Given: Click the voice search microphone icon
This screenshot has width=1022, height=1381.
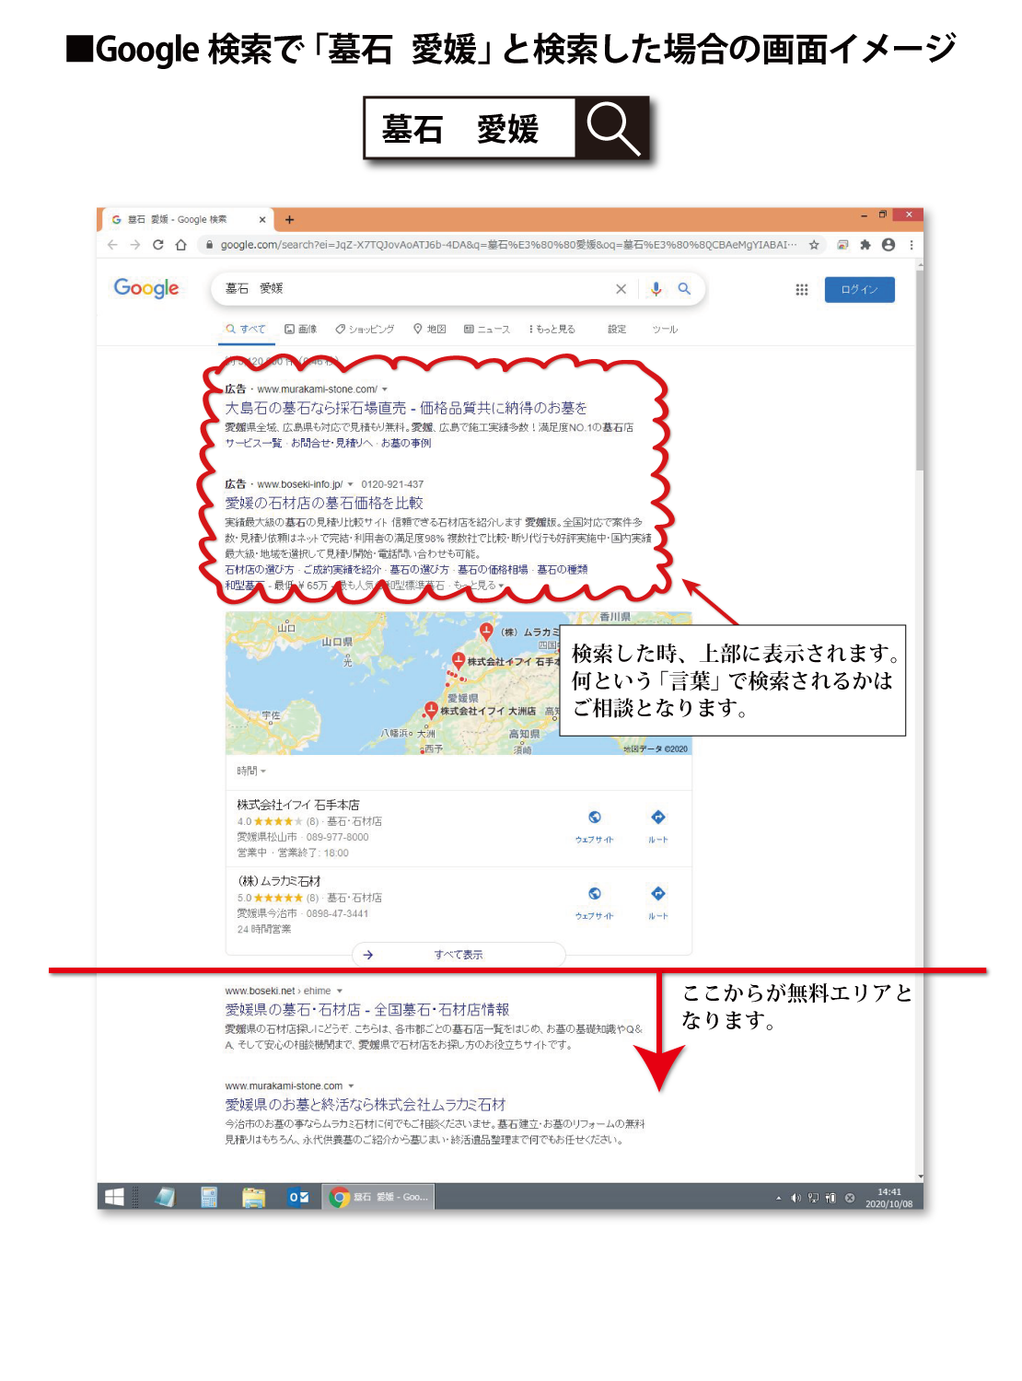Looking at the screenshot, I should tap(656, 289).
